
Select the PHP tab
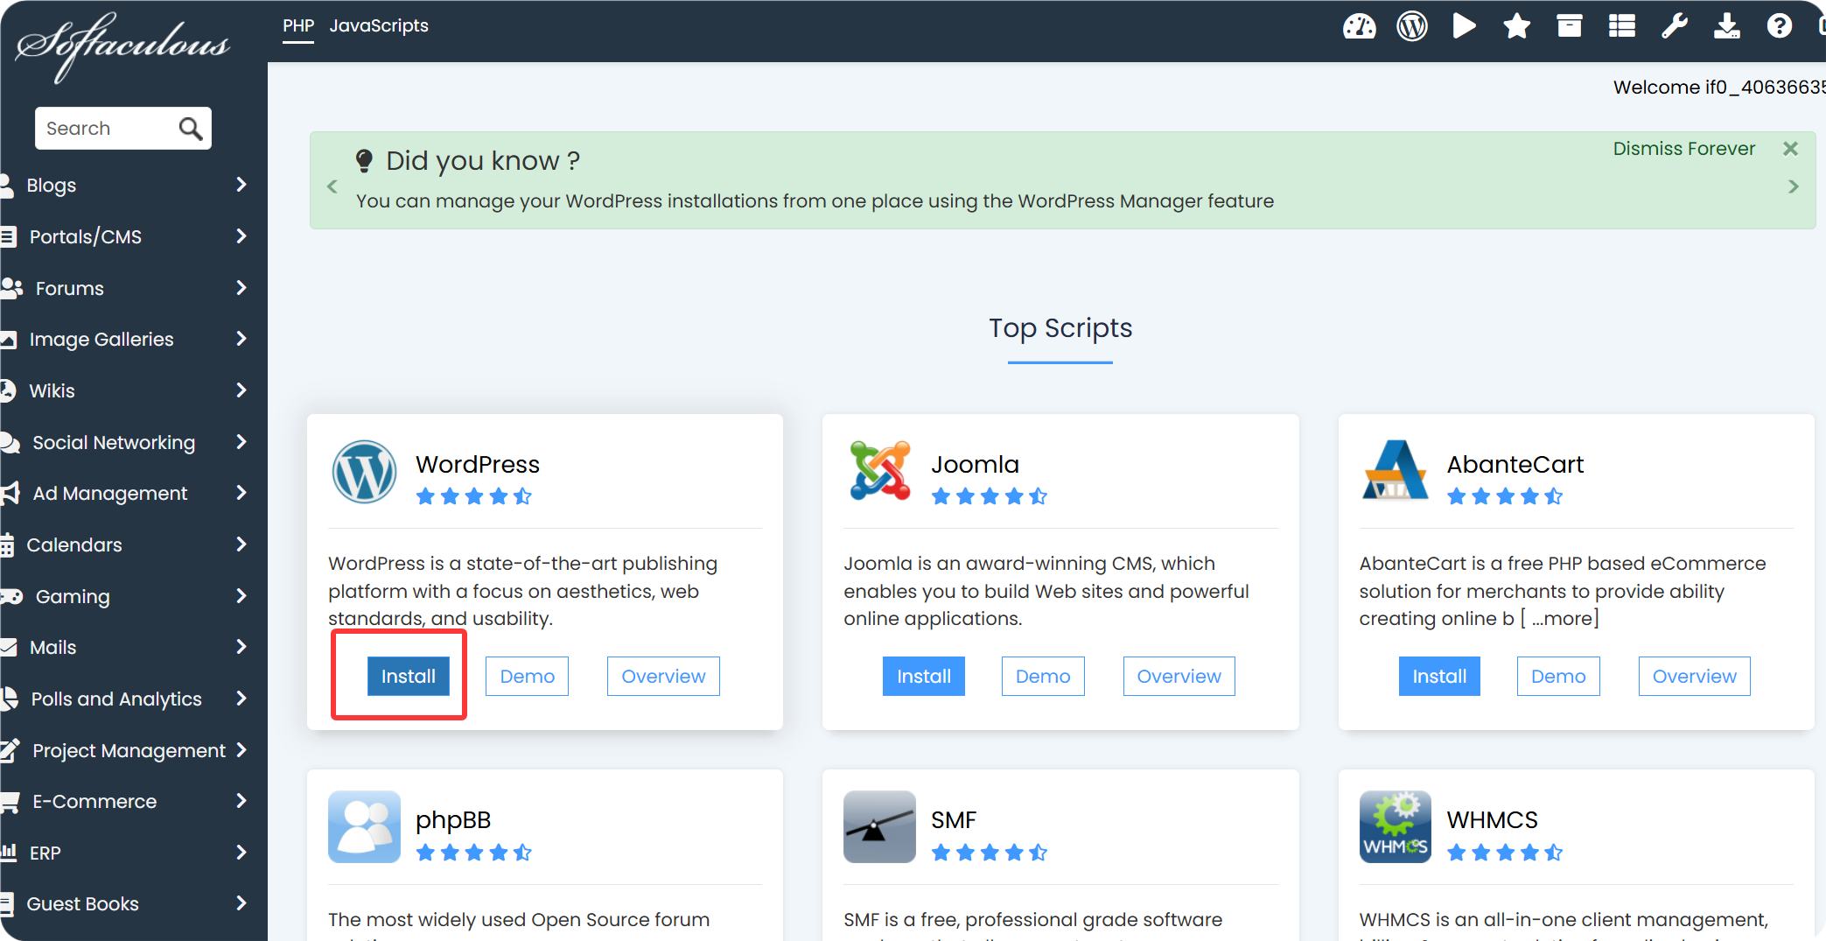click(297, 26)
